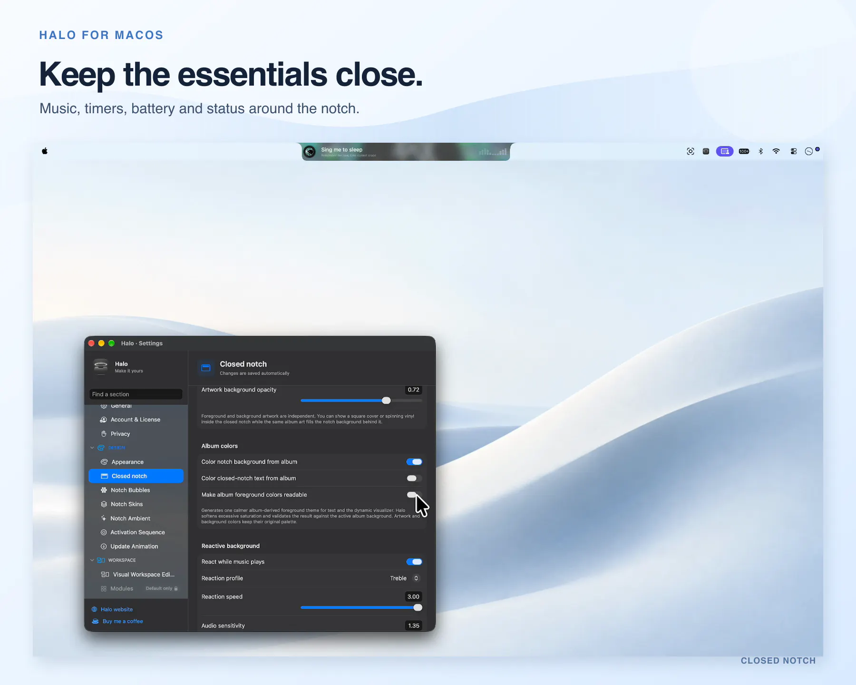Enable Color closed-notch text from album

pyautogui.click(x=414, y=478)
